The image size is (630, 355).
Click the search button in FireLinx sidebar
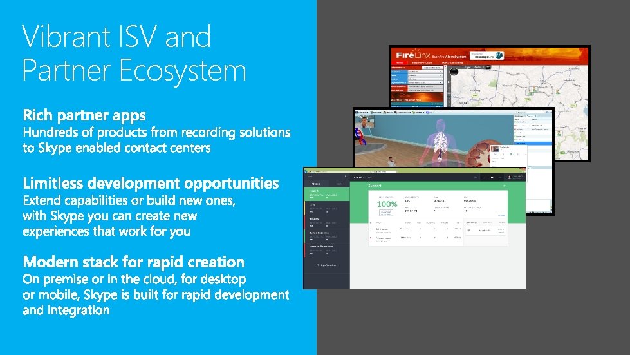pyautogui.click(x=432, y=68)
